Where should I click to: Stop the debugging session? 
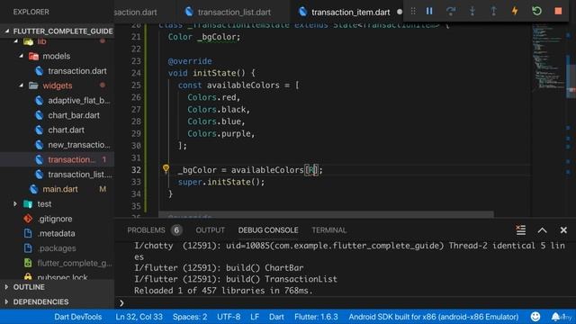[x=558, y=12]
